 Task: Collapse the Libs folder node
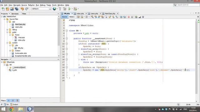point(10,45)
